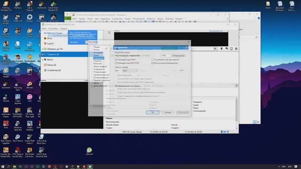301x169 pixels.
Task: Toggle firewall exceptions checkbox
Action: coord(152,63)
